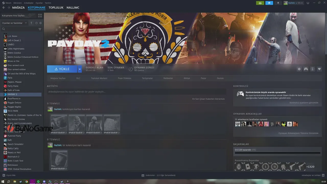Viewport: 327px width, 184px height.
Task: Select Left 4 Dead 2 in library
Action: [x=14, y=40]
